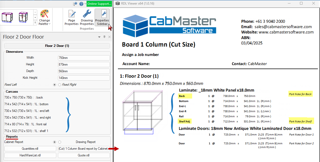This screenshot has height=162, width=320.
Task: Select the Fixed Right radio button
Action: [59, 85]
